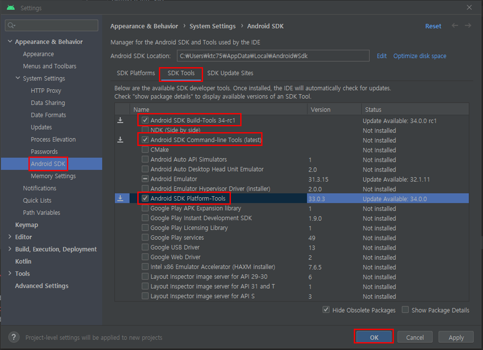Open Path Variables settings
The height and width of the screenshot is (350, 483).
tap(41, 212)
